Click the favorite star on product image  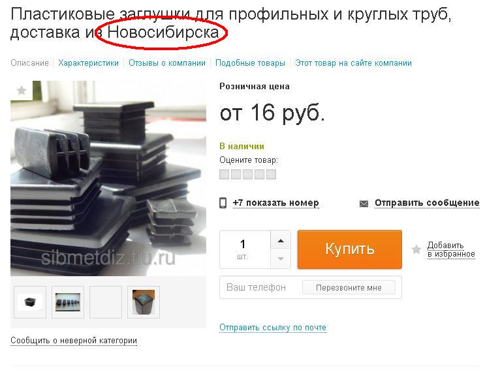tap(22, 91)
